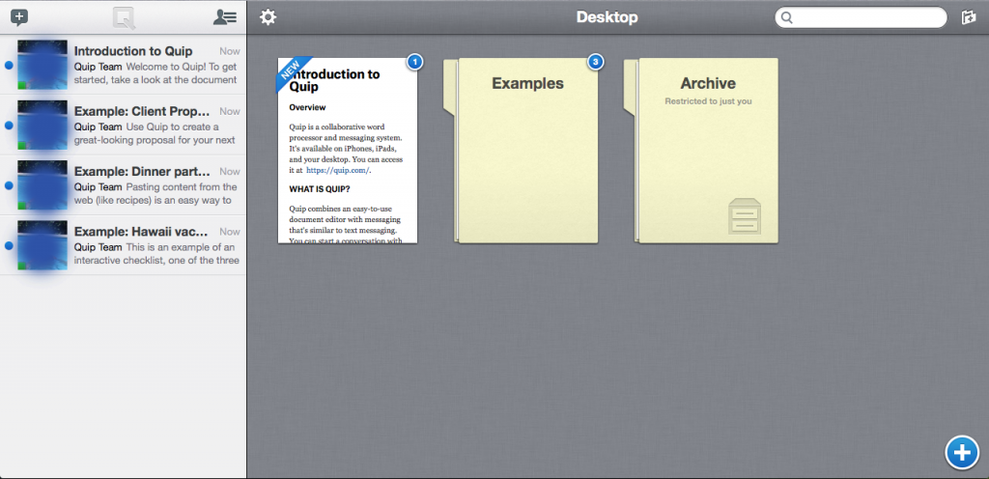This screenshot has width=989, height=479.
Task: Open the Introduction to Quip document thumbnail
Action: click(x=348, y=151)
